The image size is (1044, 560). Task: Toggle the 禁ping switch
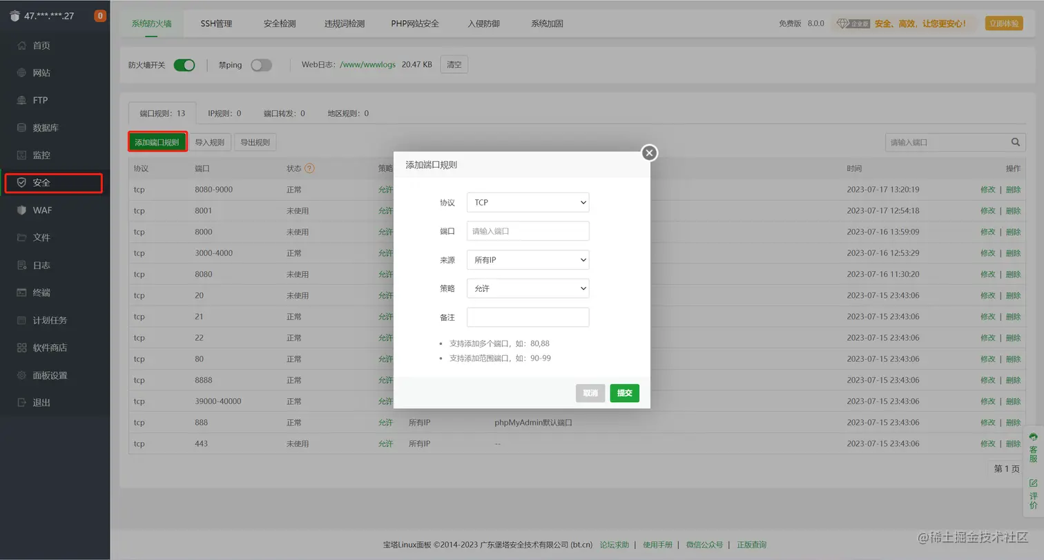(x=261, y=65)
